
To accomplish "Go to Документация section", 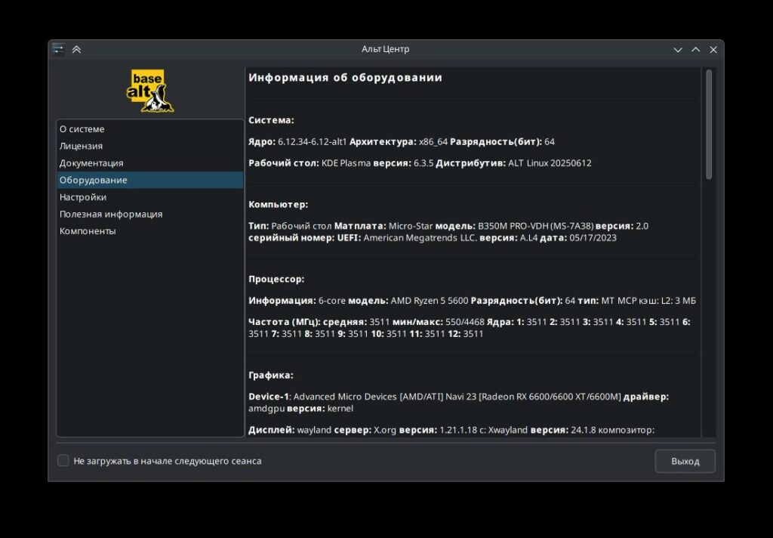I will tap(150, 163).
